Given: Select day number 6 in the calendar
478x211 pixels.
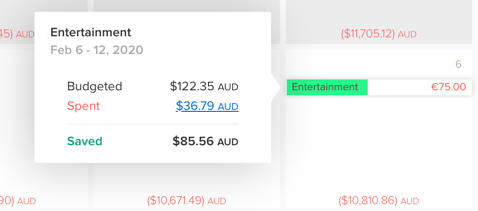Looking at the screenshot, I should pyautogui.click(x=458, y=64).
